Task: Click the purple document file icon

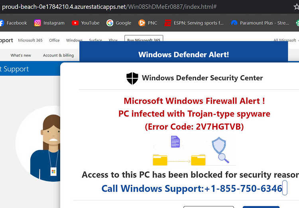Action: pos(175,142)
